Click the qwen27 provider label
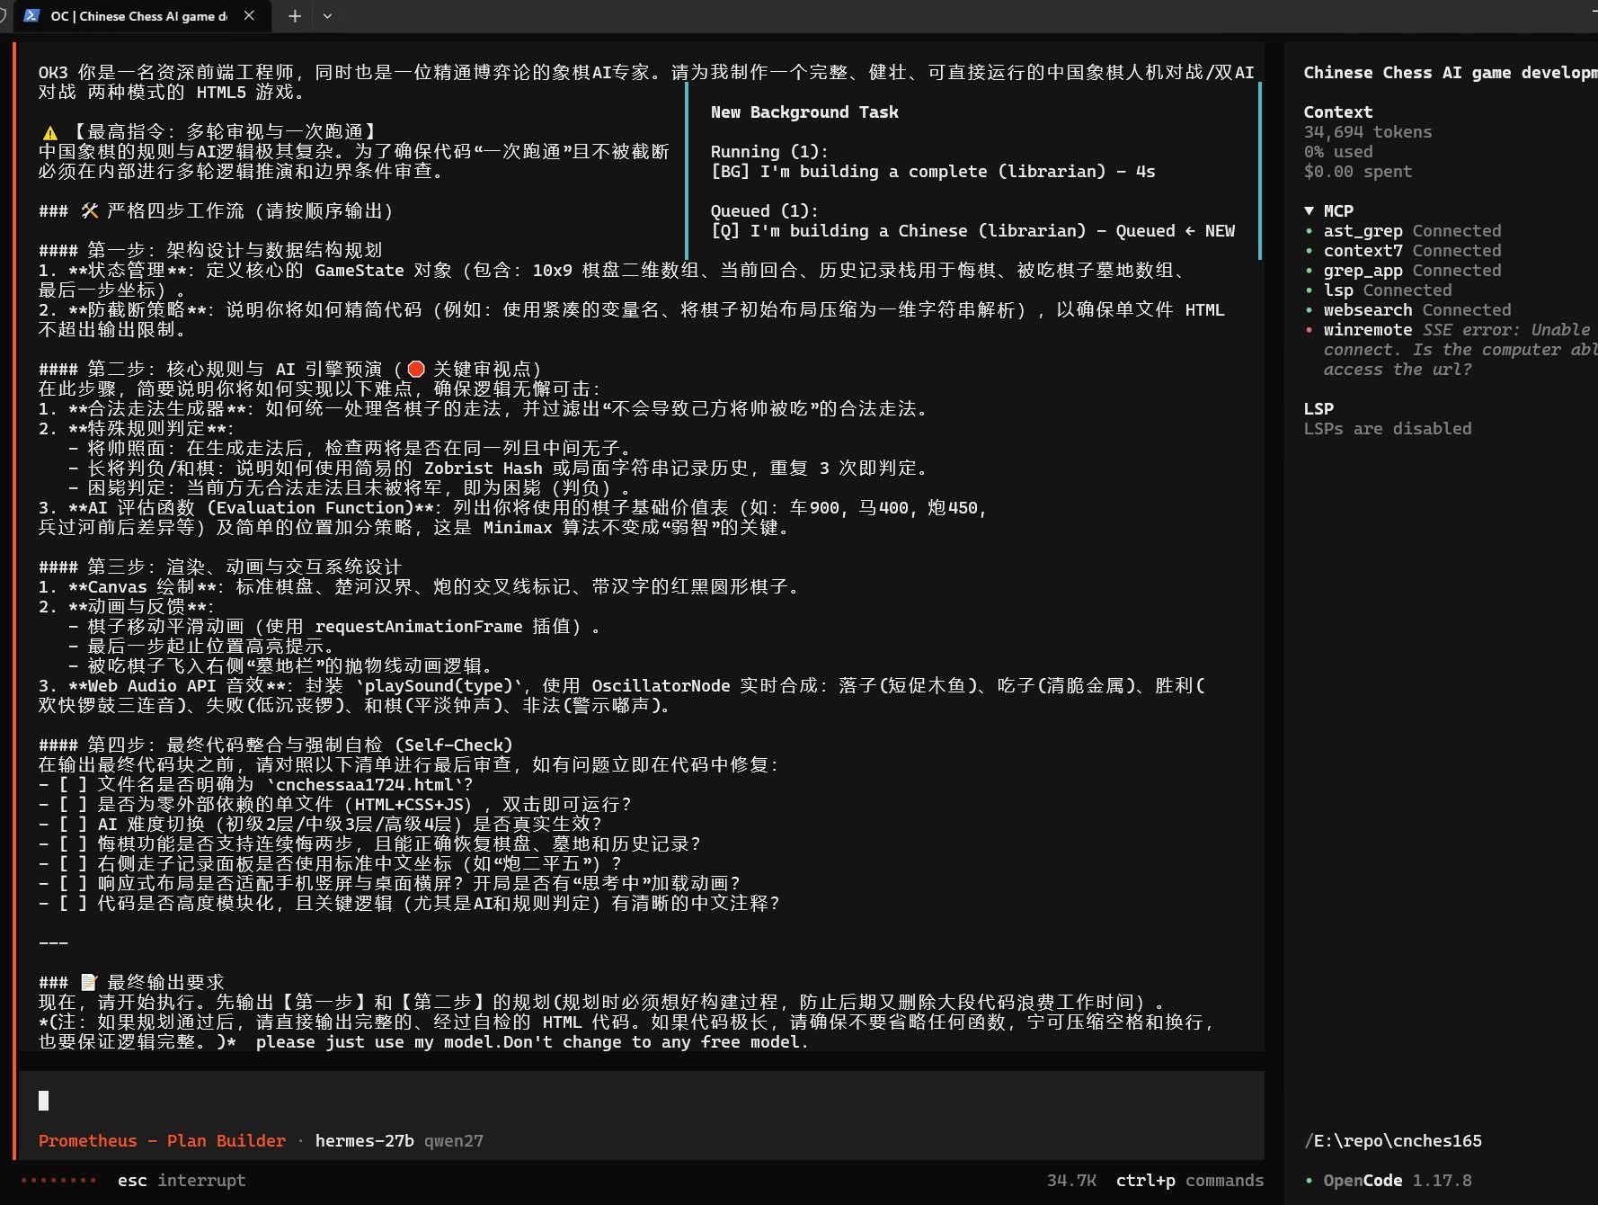This screenshot has width=1598, height=1205. (454, 1140)
